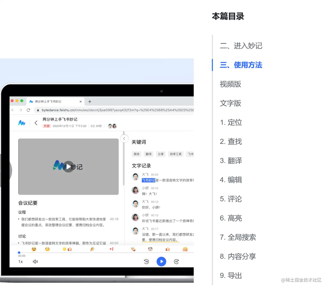Viewport: 329px width, 290px height.
Task: Click the clapping hands emoji reaction
Action: point(133,249)
